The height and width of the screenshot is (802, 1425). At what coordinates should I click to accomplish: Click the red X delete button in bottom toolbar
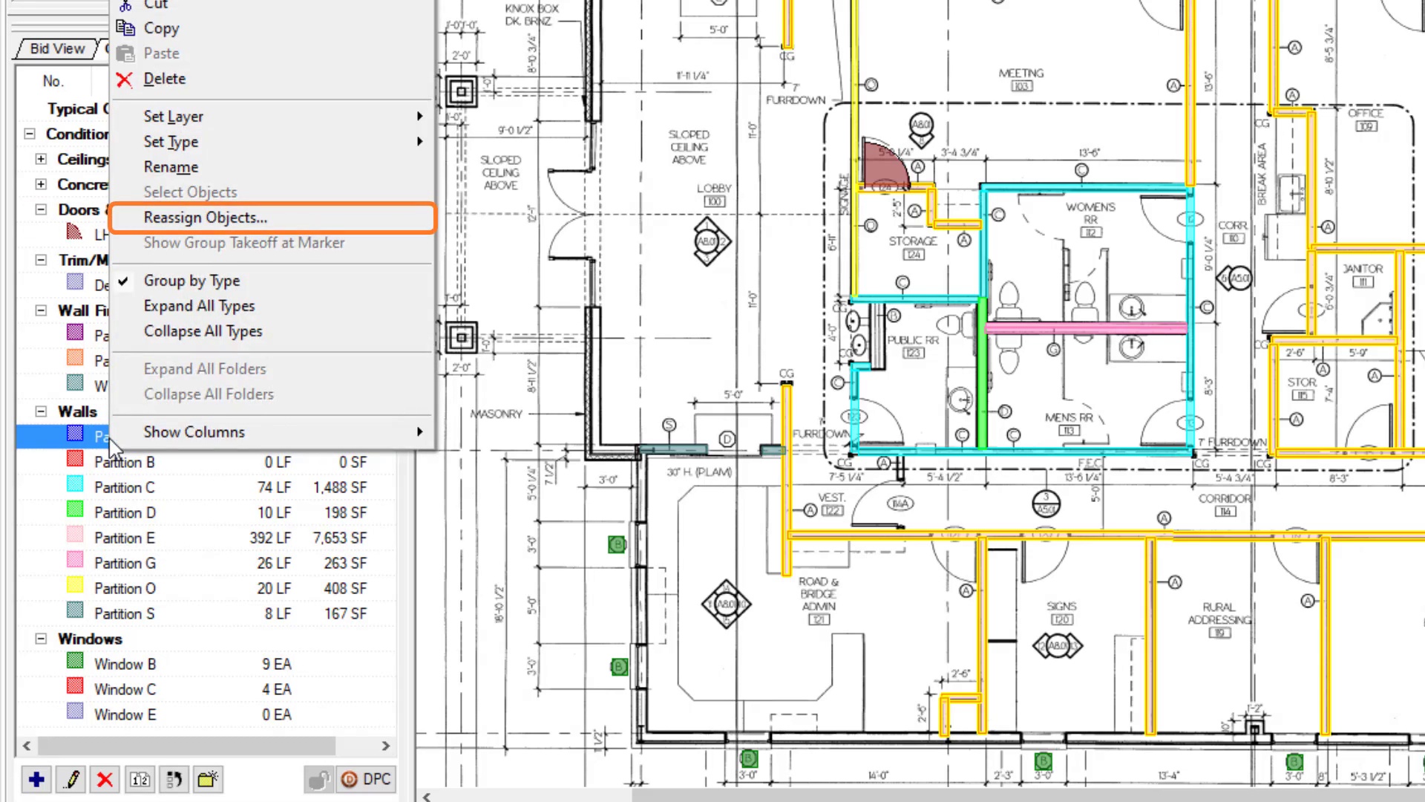pos(105,779)
